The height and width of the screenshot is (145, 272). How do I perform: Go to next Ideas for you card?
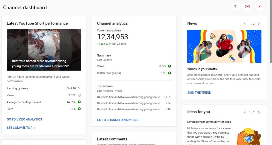tap(259, 112)
